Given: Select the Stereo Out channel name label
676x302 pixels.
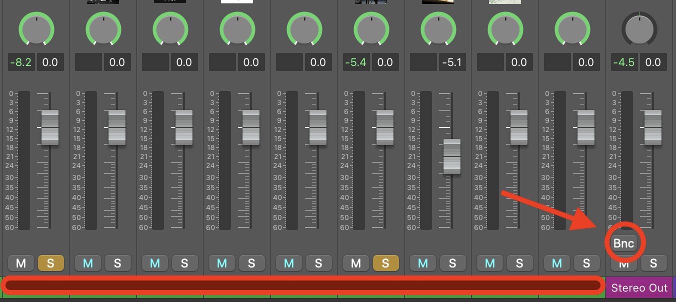Looking at the screenshot, I should [x=639, y=288].
